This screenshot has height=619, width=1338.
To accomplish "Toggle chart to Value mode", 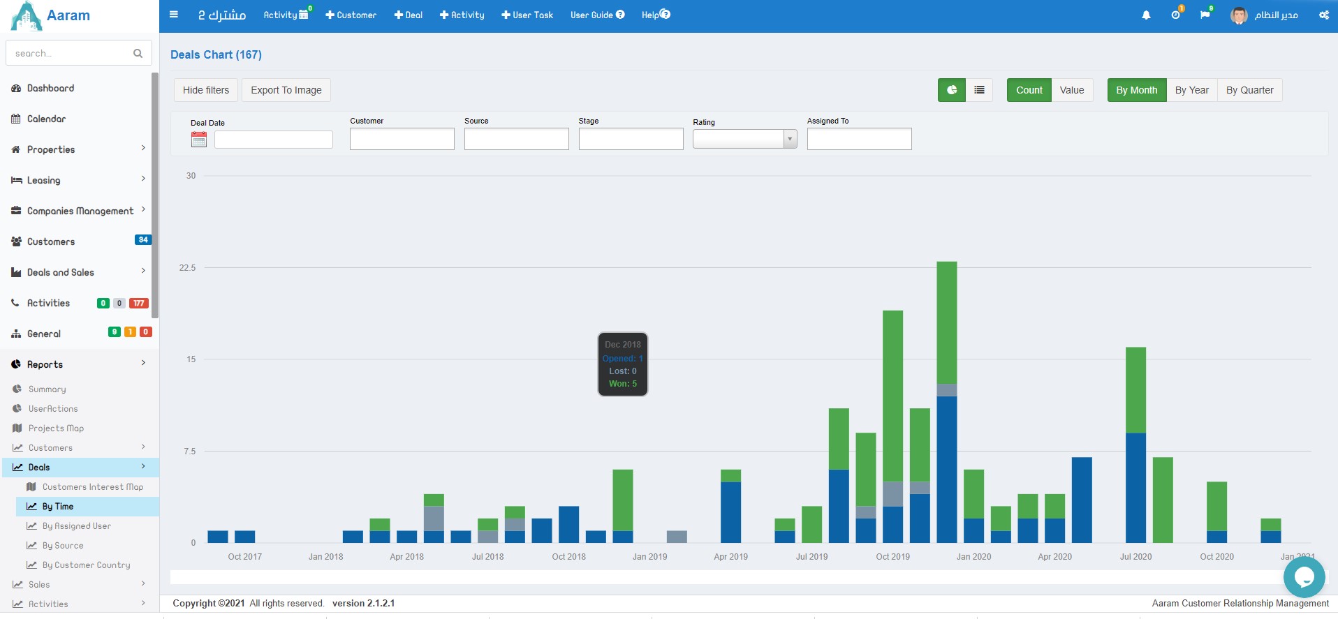I will [1071, 90].
